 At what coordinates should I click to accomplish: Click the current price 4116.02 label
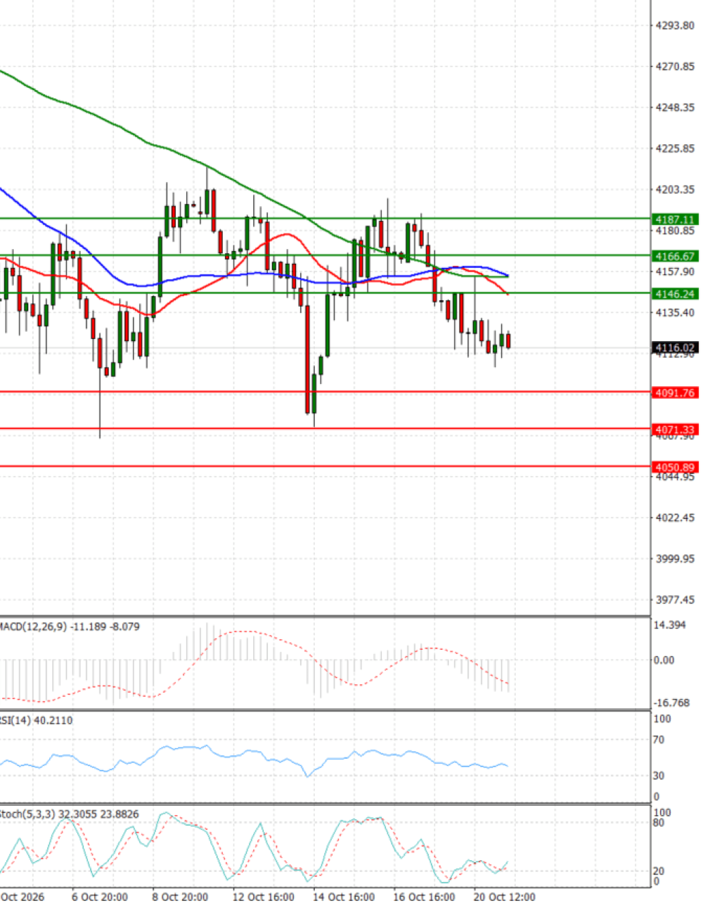(674, 347)
